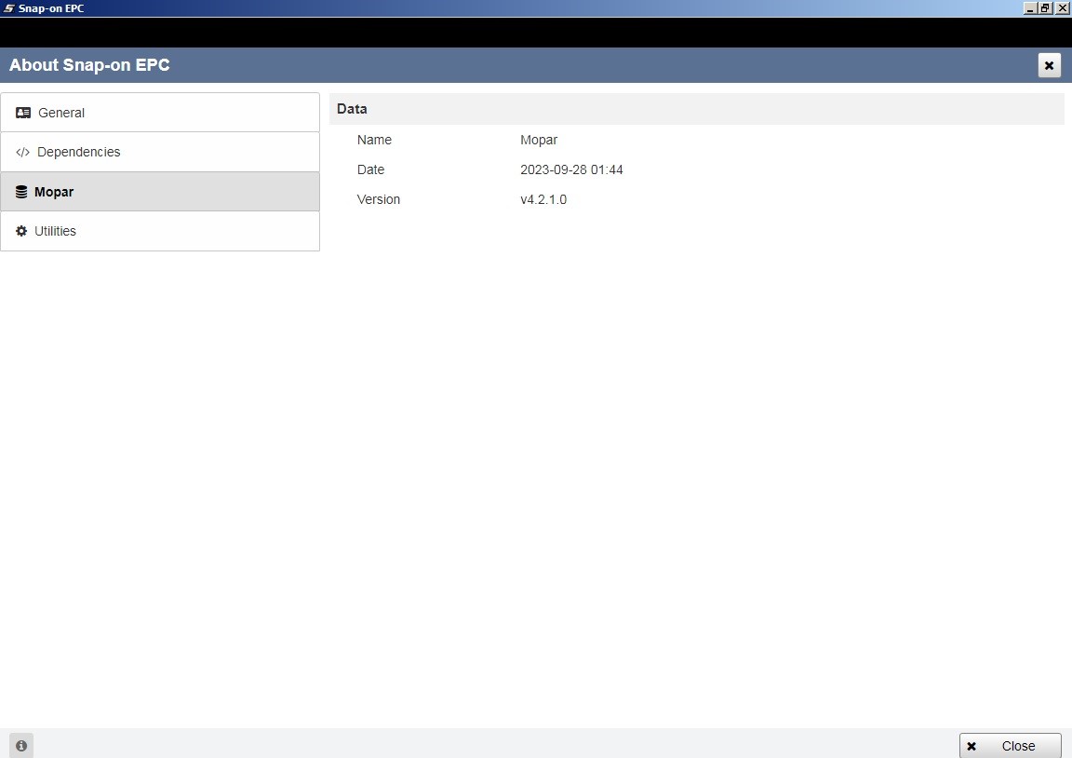The height and width of the screenshot is (758, 1072).
Task: Click the Name value Mopar
Action: coord(539,141)
